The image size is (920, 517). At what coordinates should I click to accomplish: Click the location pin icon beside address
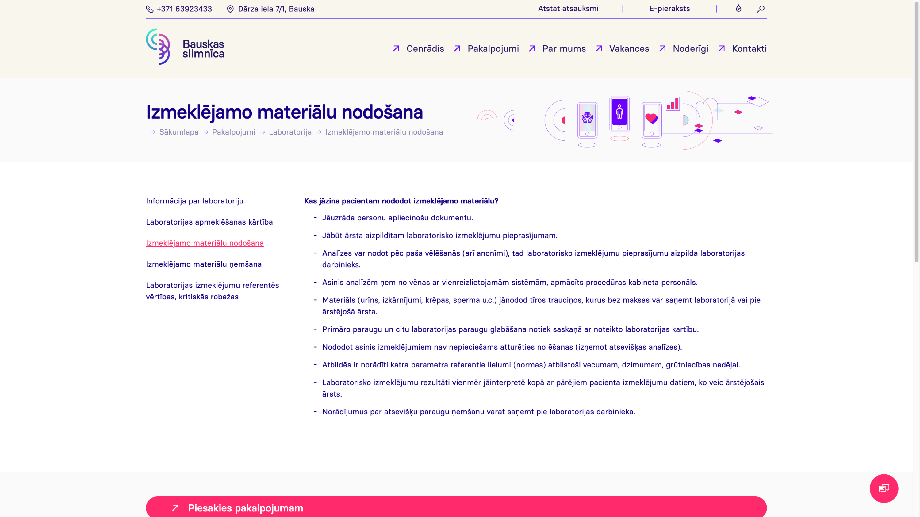point(230,9)
